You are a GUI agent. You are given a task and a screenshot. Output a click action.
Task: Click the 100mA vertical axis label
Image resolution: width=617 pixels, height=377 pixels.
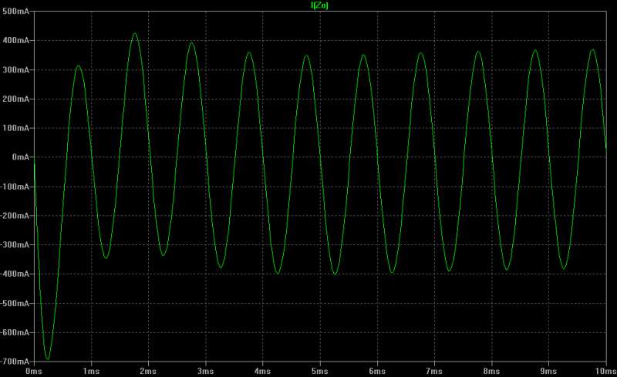15,128
